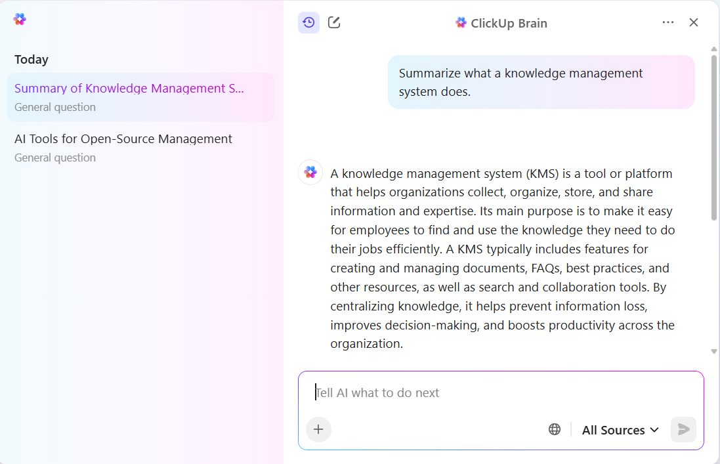Screen dimensions: 720x464
Task: Open the conversation history icon
Action: (308, 22)
